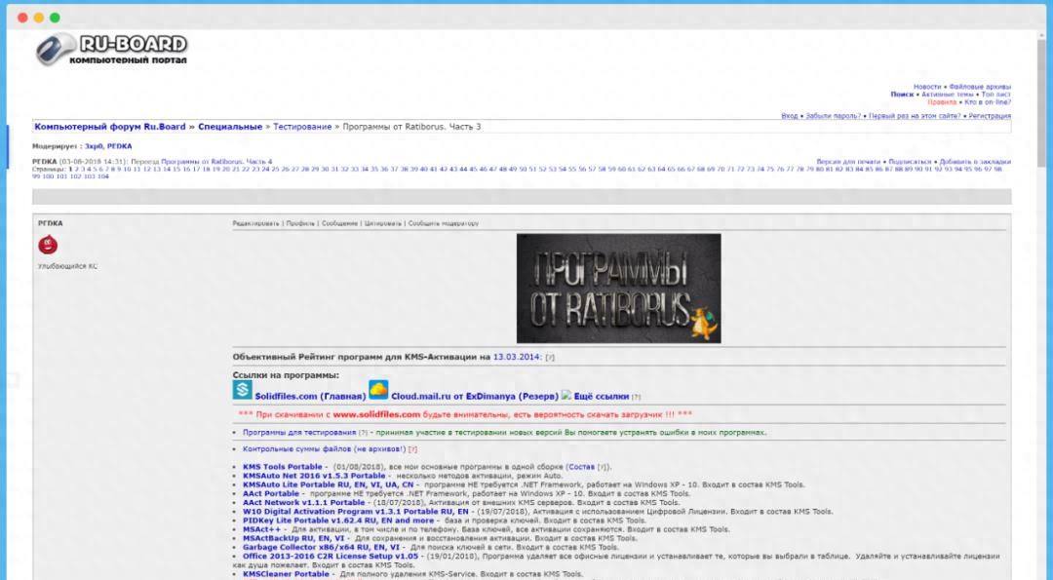Go to the Тестирование breadcrumb section
Image resolution: width=1053 pixels, height=580 pixels.
301,127
